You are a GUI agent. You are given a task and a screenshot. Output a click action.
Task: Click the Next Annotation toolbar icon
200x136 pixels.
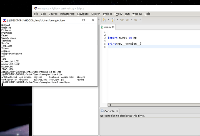(104, 20)
